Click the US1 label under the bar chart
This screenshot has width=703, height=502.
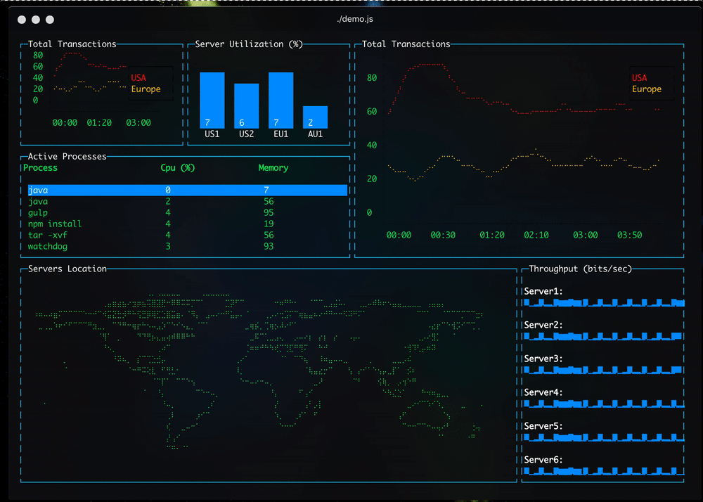[x=212, y=134]
